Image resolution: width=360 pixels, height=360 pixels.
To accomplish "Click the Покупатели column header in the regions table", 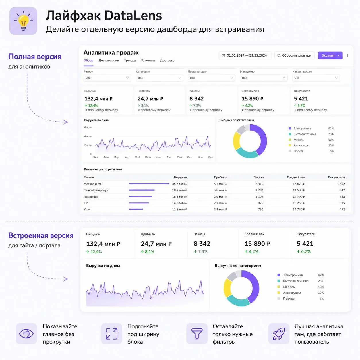I will (336, 177).
